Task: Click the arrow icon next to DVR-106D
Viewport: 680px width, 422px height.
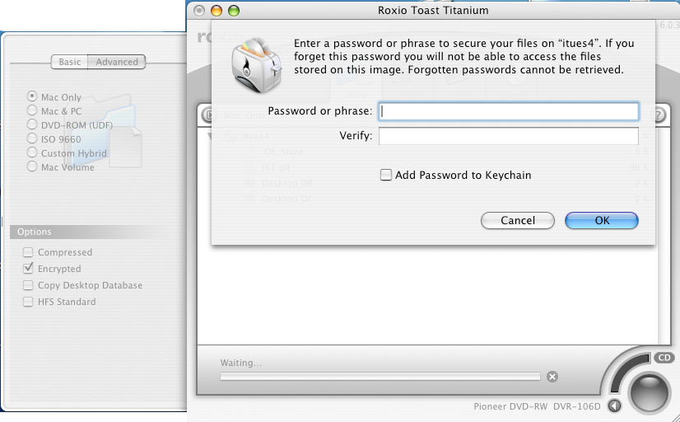Action: [x=614, y=406]
